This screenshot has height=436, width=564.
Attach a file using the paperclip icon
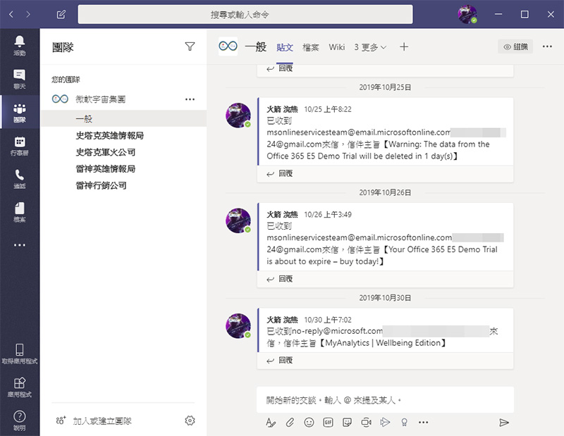pos(290,422)
